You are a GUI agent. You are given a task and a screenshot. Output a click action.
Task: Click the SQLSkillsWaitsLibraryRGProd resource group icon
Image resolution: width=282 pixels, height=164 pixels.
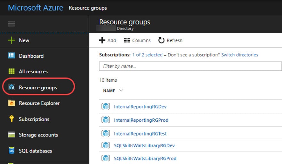pos(106,158)
